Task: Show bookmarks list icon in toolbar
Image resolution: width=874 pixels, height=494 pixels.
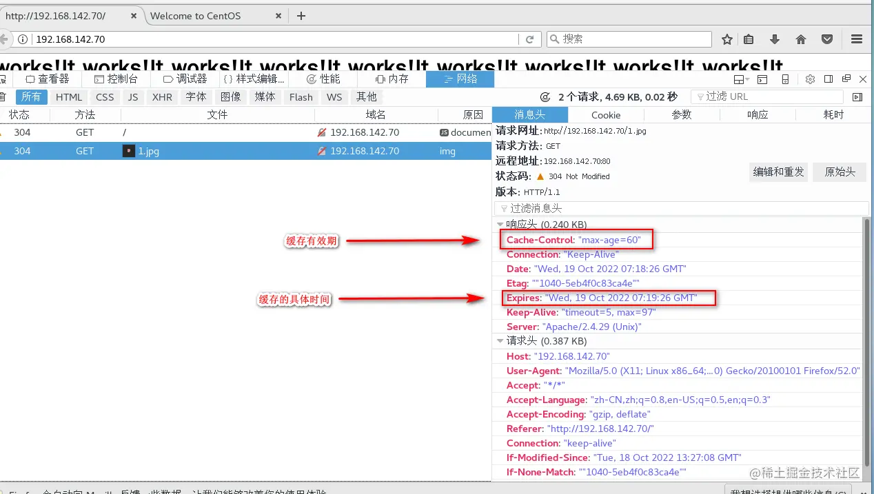Action: [x=749, y=39]
